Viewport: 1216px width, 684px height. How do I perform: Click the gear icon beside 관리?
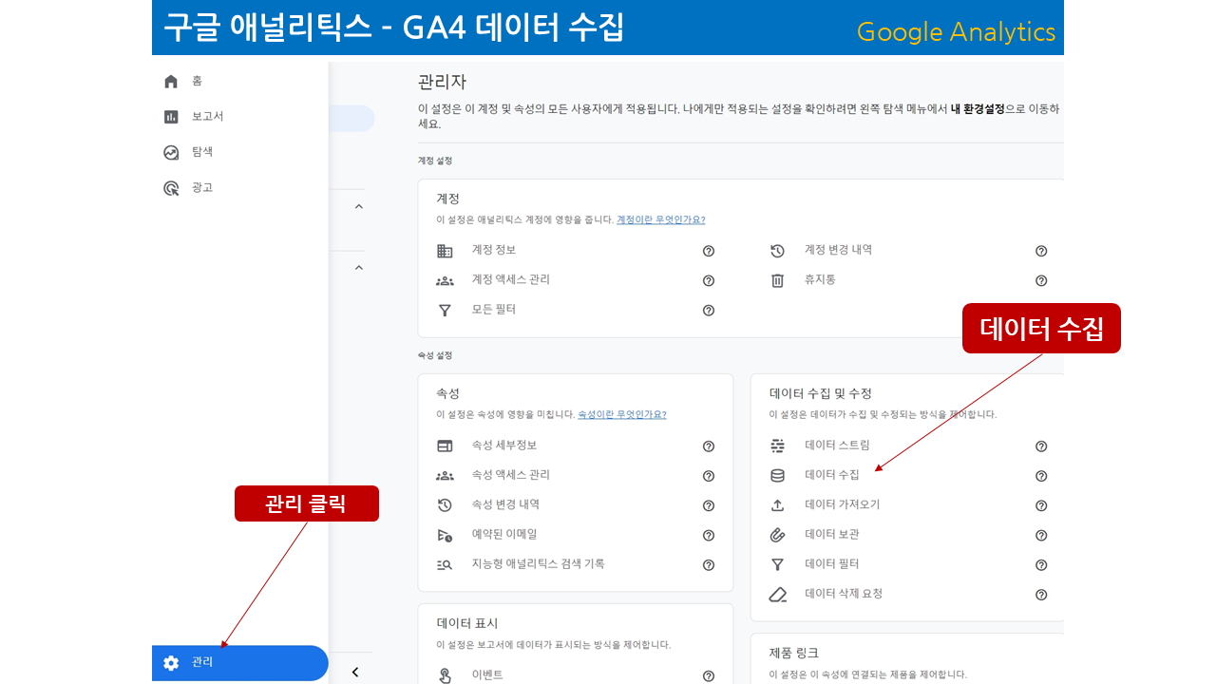[x=171, y=663]
